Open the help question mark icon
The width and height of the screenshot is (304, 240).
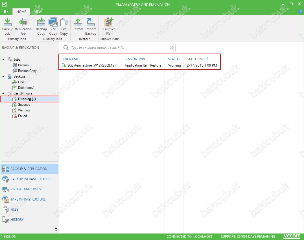point(300,12)
